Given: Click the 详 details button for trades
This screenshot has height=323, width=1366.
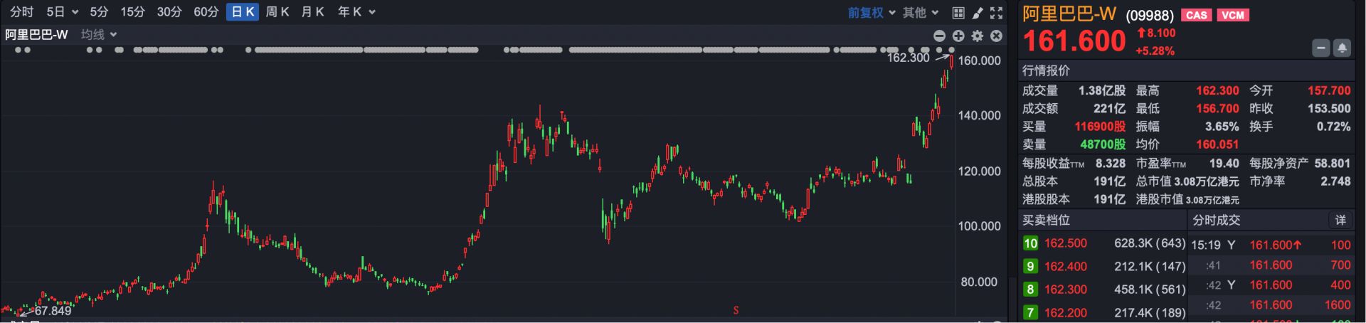Looking at the screenshot, I should [1340, 221].
